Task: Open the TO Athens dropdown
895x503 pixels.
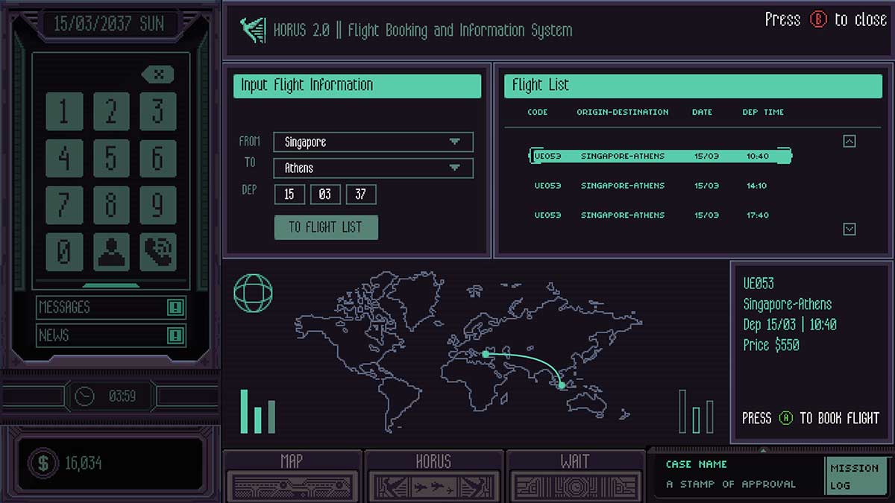Action: [454, 168]
